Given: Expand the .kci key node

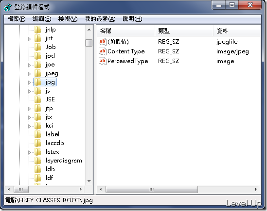Looking at the screenshot, I should [29, 126].
